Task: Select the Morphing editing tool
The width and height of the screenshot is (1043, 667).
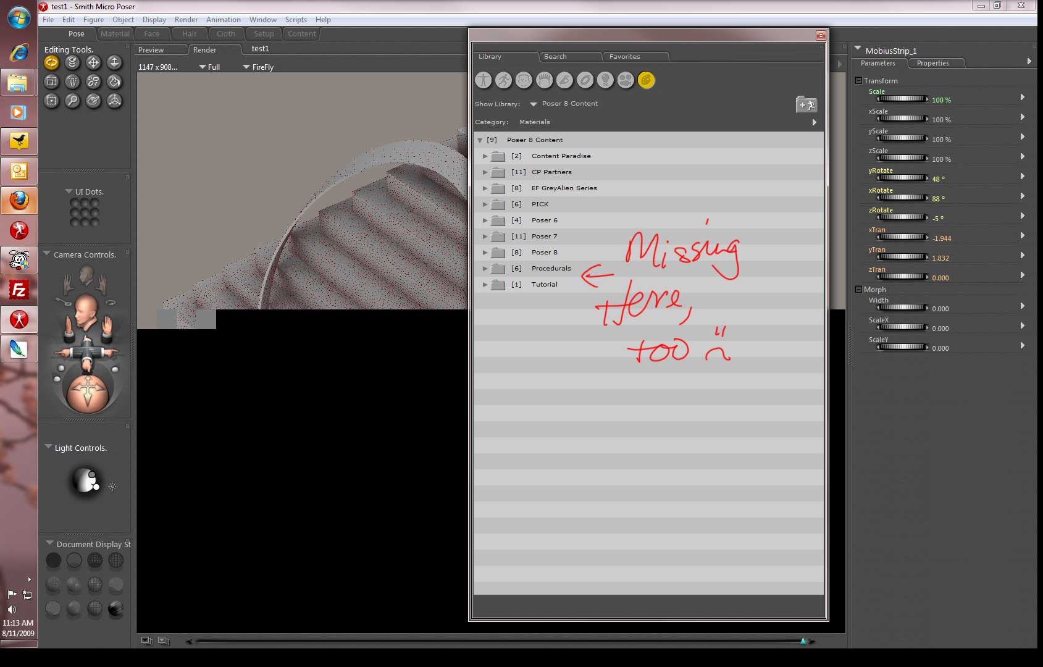Action: click(93, 101)
